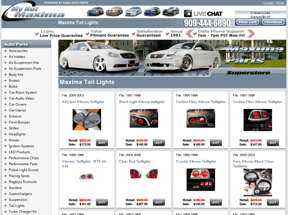The image size is (288, 215).
Task: Open Performance Parts category
Action: pos(23,164)
